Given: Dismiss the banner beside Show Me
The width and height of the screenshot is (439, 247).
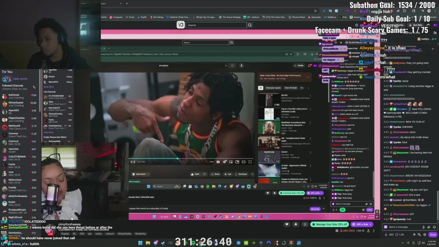Looking at the screenshot, I should pyautogui.click(x=323, y=209).
